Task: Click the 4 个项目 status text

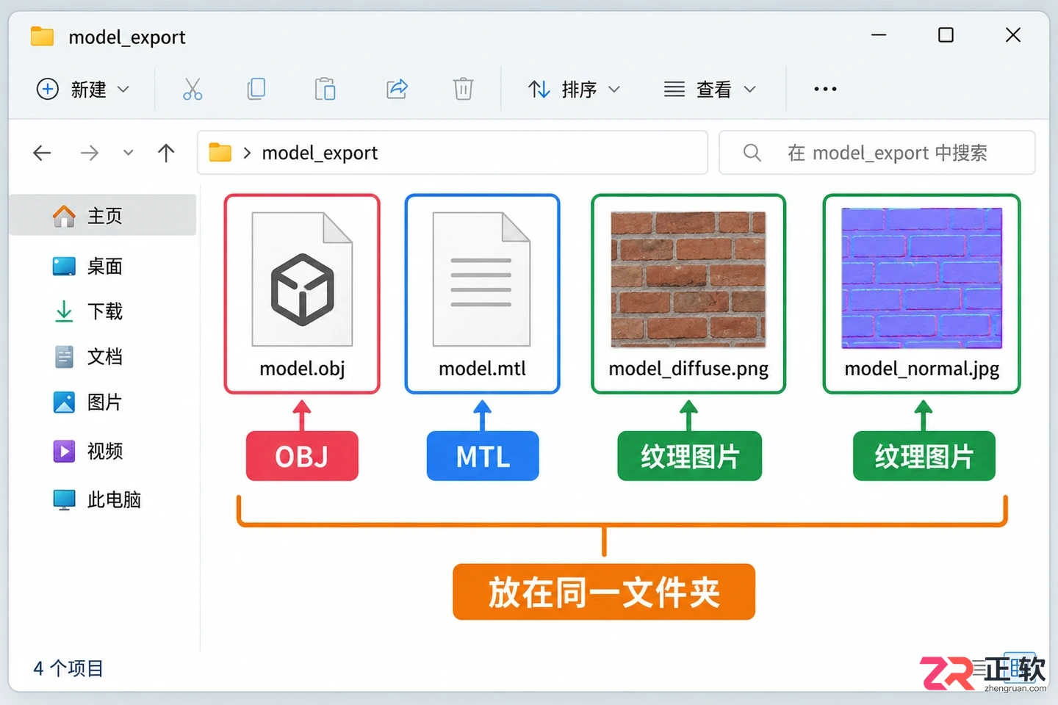Action: 68,668
